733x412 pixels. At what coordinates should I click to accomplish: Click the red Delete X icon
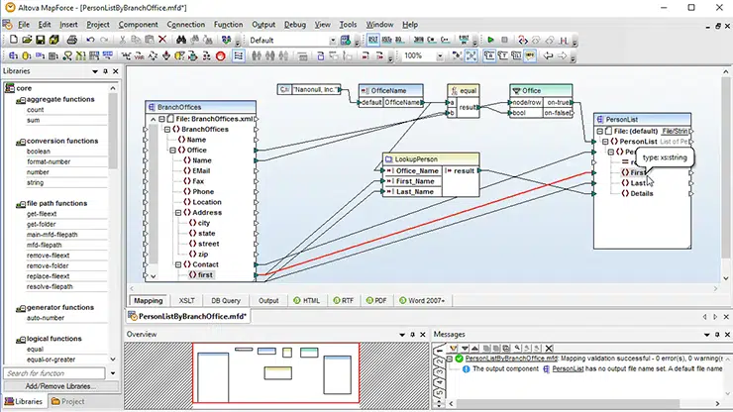tap(162, 41)
